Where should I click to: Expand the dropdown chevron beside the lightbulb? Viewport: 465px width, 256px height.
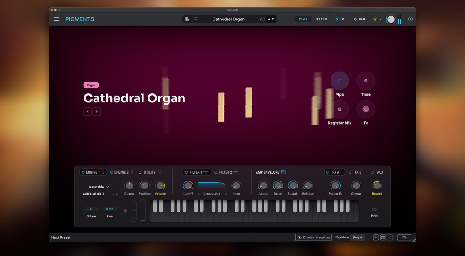(381, 19)
